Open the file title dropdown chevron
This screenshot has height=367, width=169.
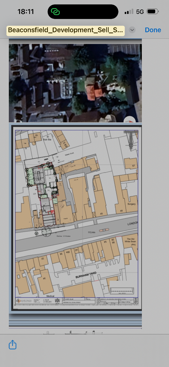pos(132,30)
